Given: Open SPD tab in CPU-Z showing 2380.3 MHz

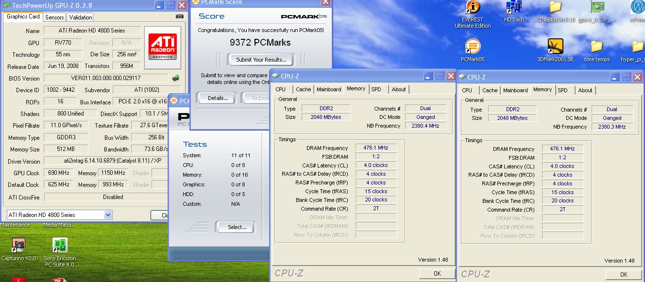Looking at the screenshot, I should 563,90.
